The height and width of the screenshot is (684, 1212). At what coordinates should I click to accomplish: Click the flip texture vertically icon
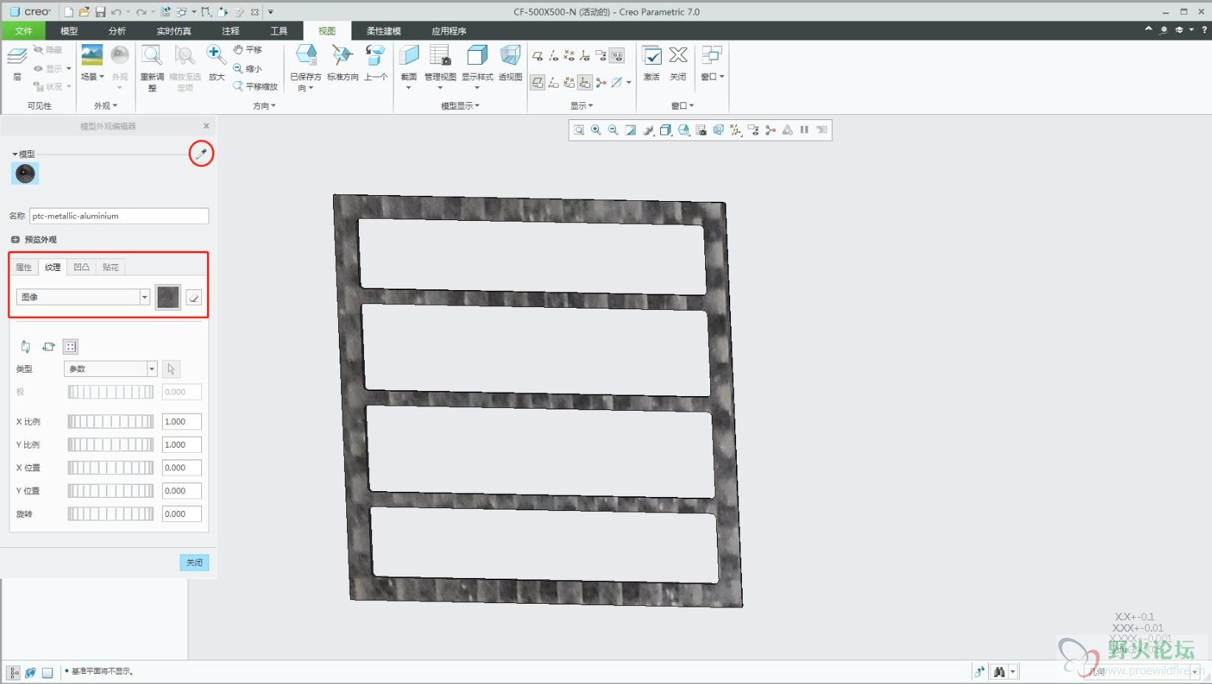[26, 346]
